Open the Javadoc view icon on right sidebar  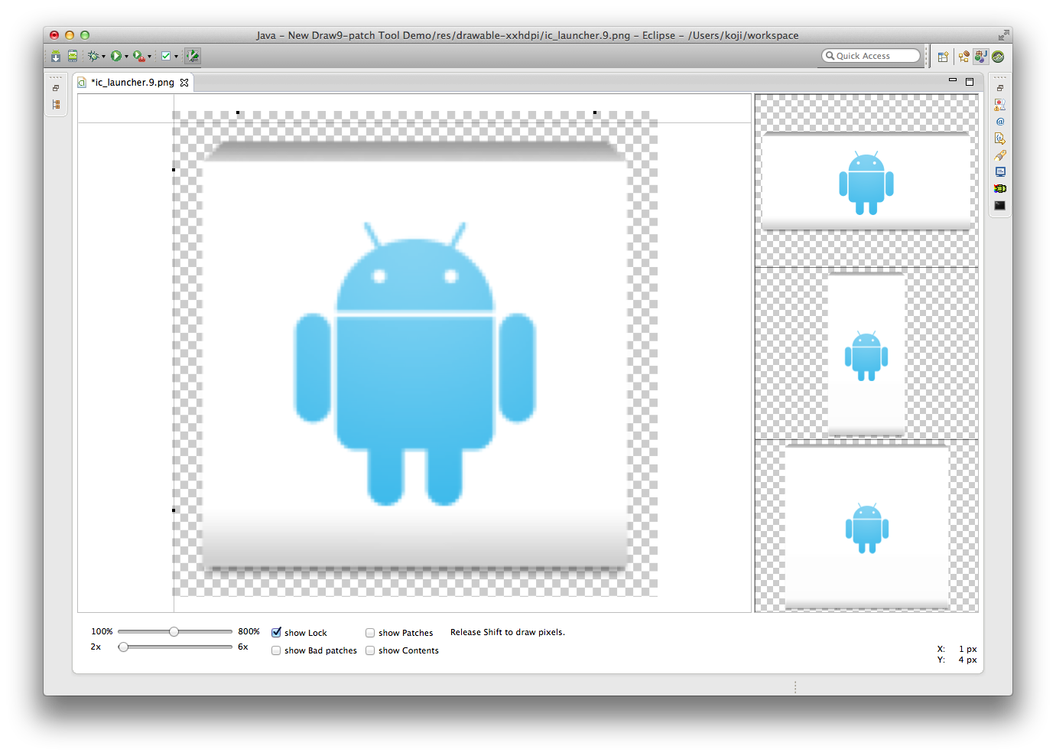click(999, 121)
